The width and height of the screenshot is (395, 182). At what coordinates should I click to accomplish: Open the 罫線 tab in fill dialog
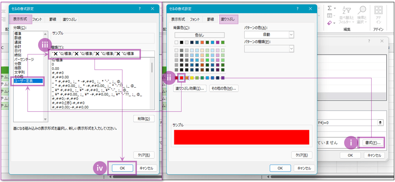210,19
